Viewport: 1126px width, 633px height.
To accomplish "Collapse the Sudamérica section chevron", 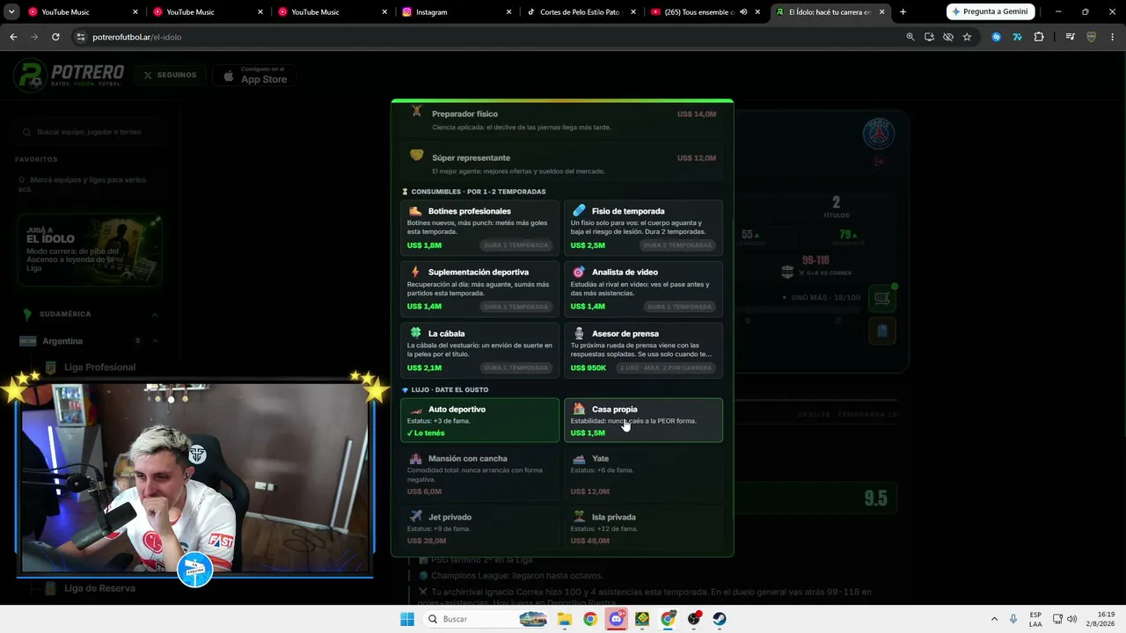I will point(155,314).
